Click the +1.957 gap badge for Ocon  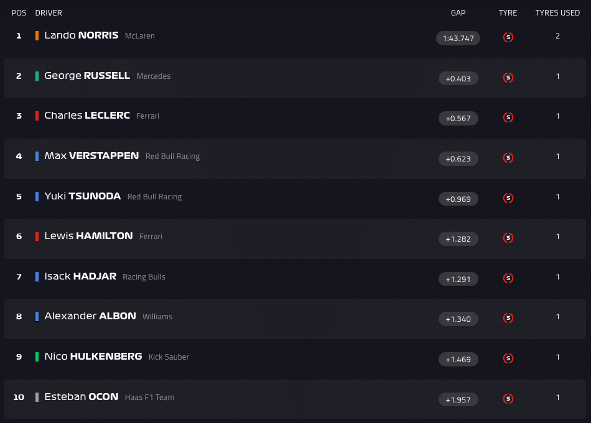point(458,399)
